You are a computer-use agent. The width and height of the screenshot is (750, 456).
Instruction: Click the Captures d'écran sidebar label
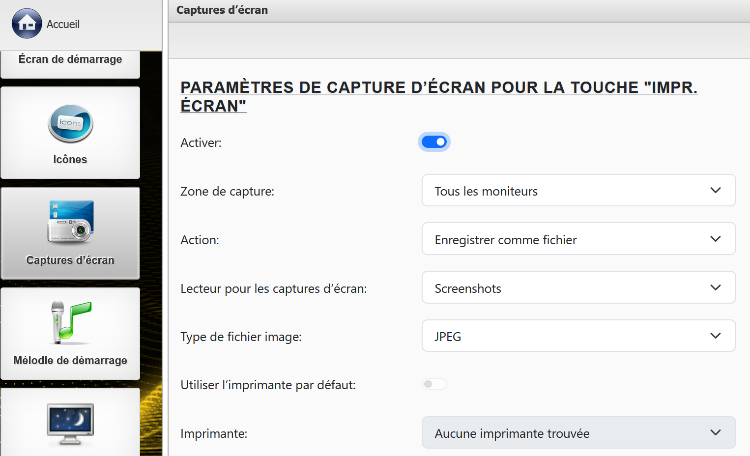pyautogui.click(x=70, y=260)
